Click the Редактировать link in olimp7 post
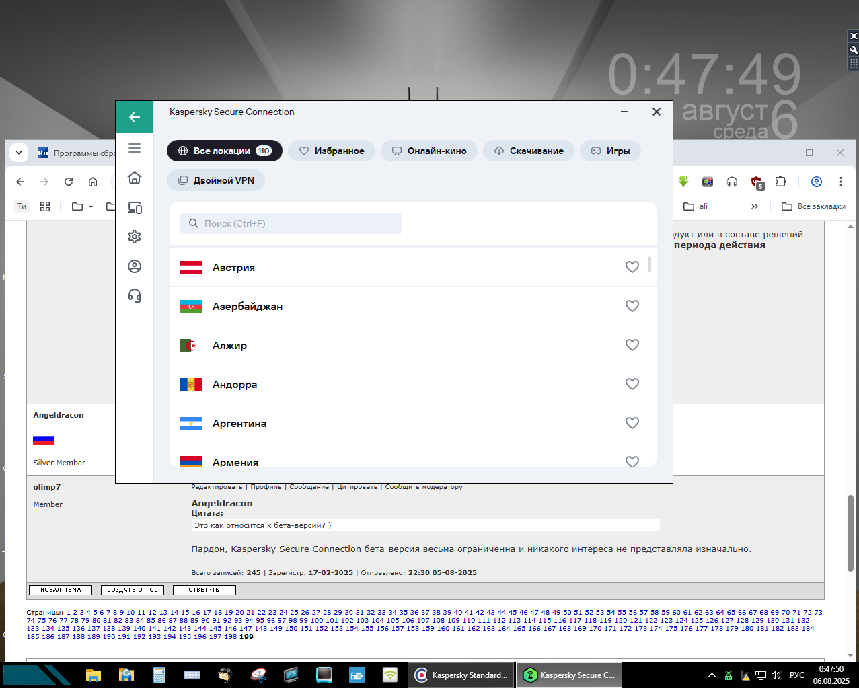Image resolution: width=859 pixels, height=688 pixels. tap(217, 487)
